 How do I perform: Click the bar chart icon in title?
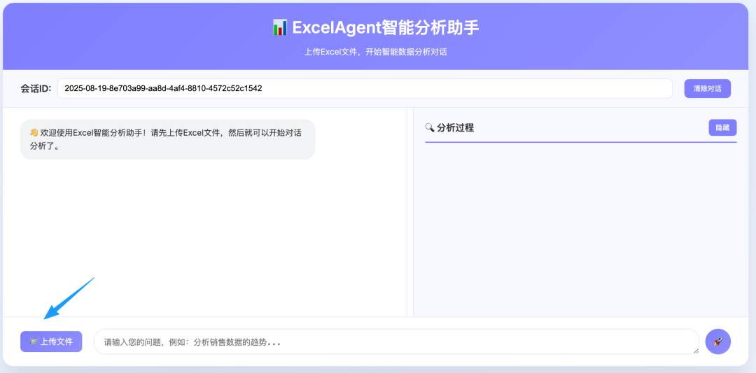(x=279, y=27)
